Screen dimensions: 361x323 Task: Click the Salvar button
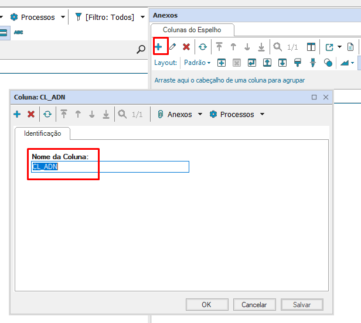(x=302, y=304)
